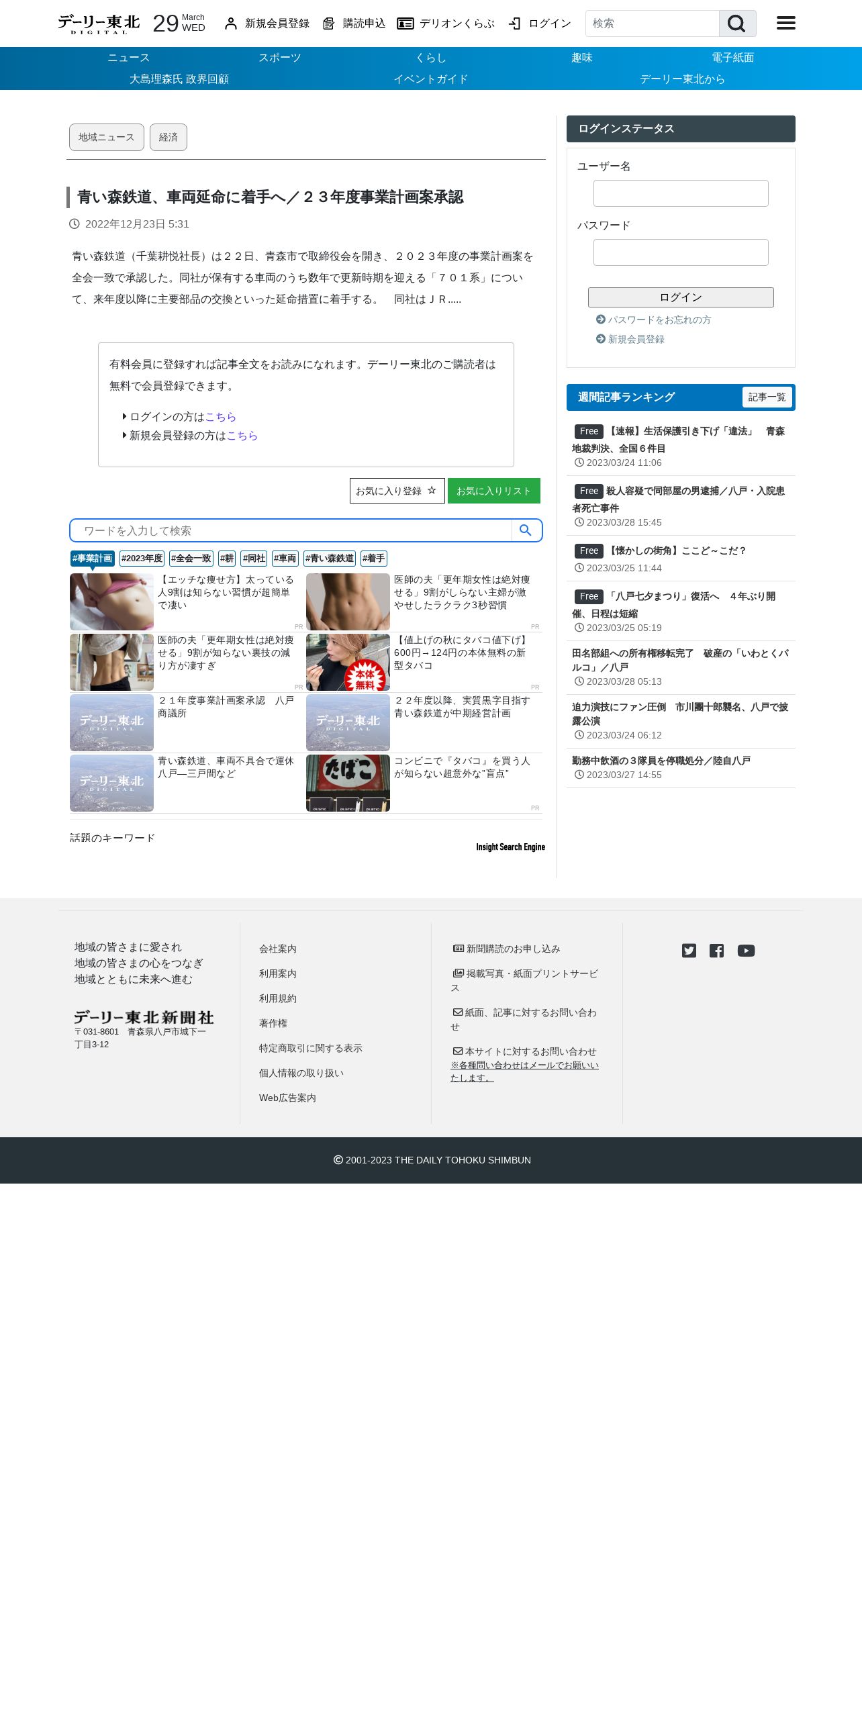
Task: Open ranking article 勤務中飲酒の３隊員を停職処分
Action: click(661, 761)
